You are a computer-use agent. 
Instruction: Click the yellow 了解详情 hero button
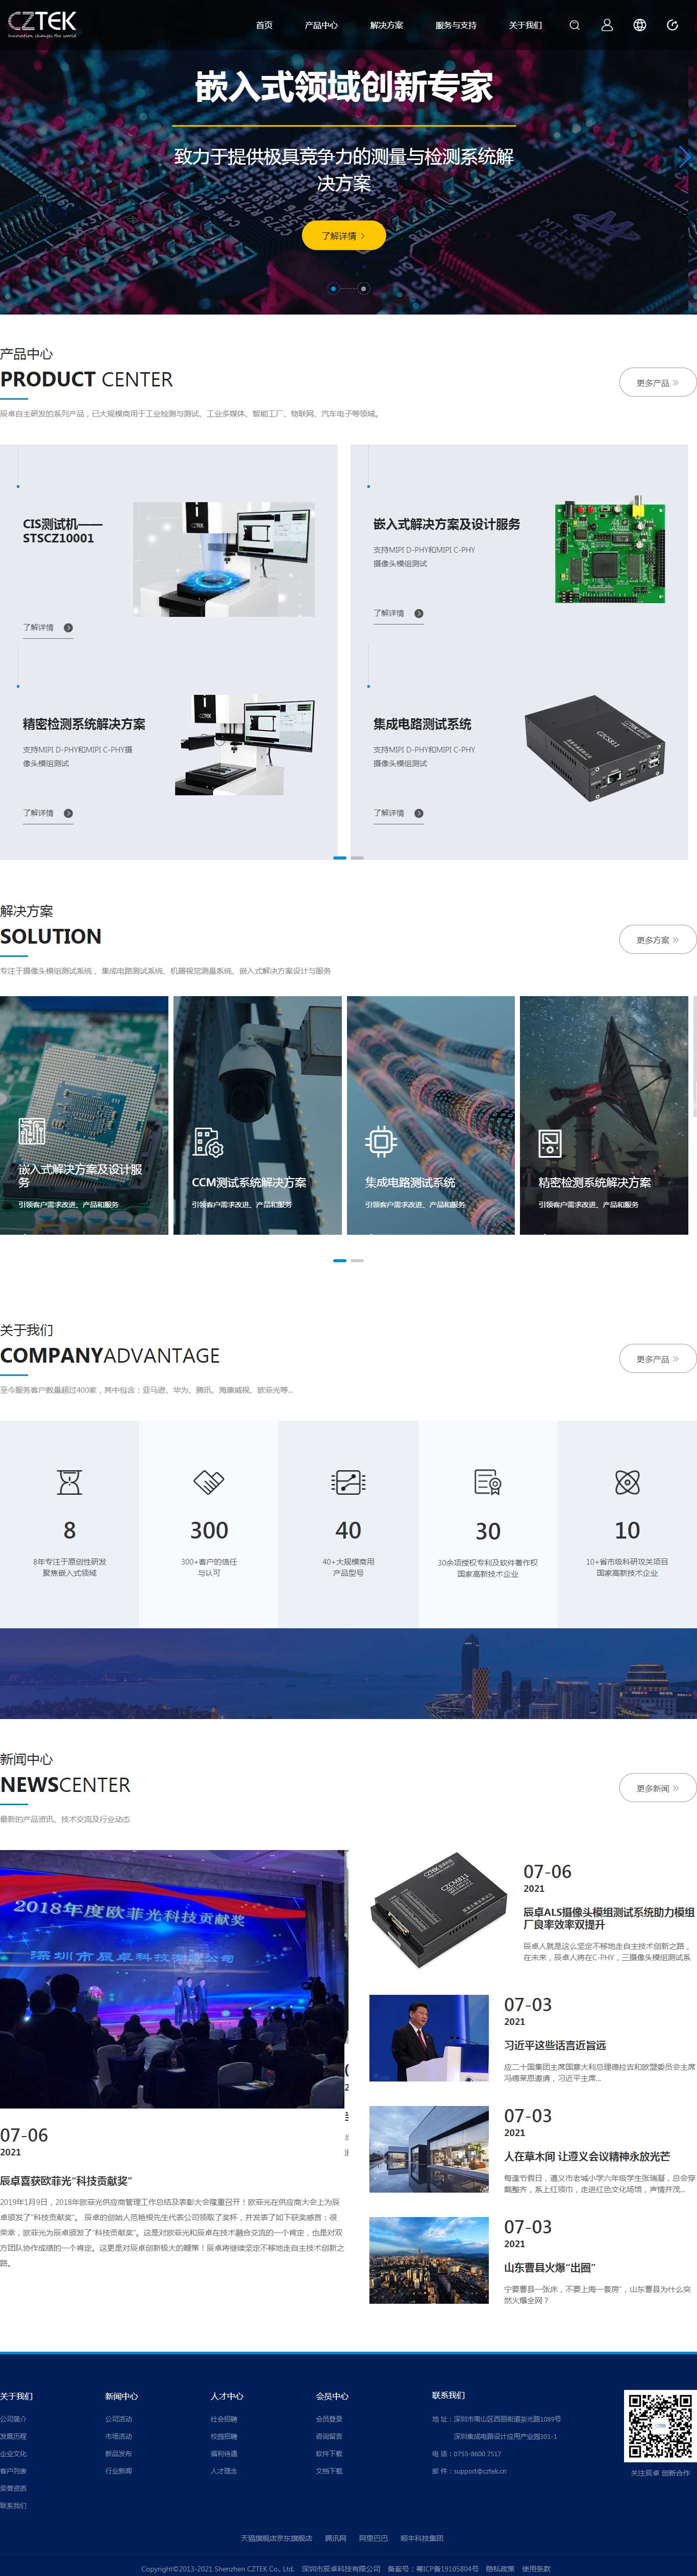pyautogui.click(x=343, y=236)
